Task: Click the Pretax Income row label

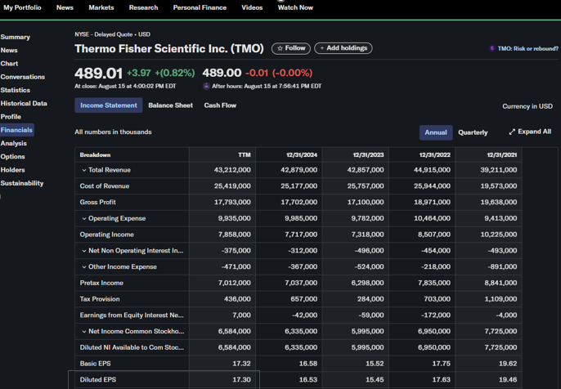Action: 101,283
